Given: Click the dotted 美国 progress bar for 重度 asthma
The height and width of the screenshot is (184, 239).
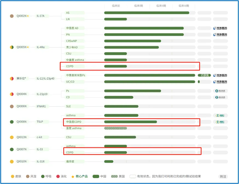Looking at the screenshot, I should [x=116, y=128].
